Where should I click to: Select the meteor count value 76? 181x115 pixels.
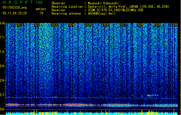pyautogui.click(x=42, y=13)
